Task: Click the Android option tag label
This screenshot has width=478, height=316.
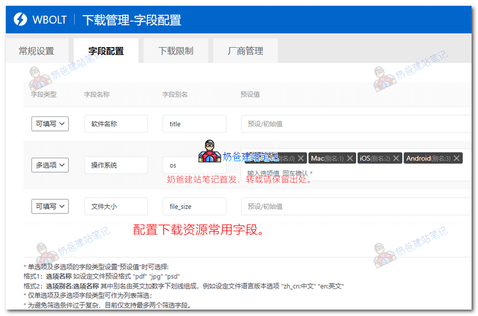Action: (428, 158)
